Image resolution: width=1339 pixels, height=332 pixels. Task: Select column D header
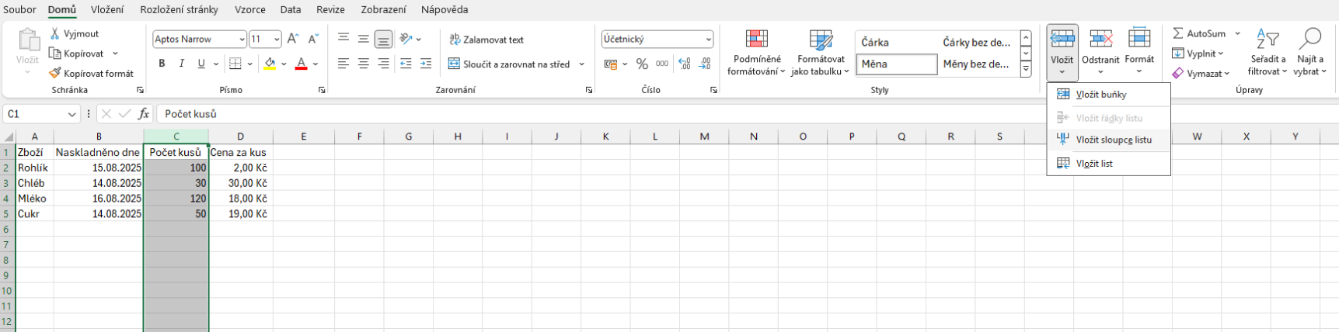[241, 137]
